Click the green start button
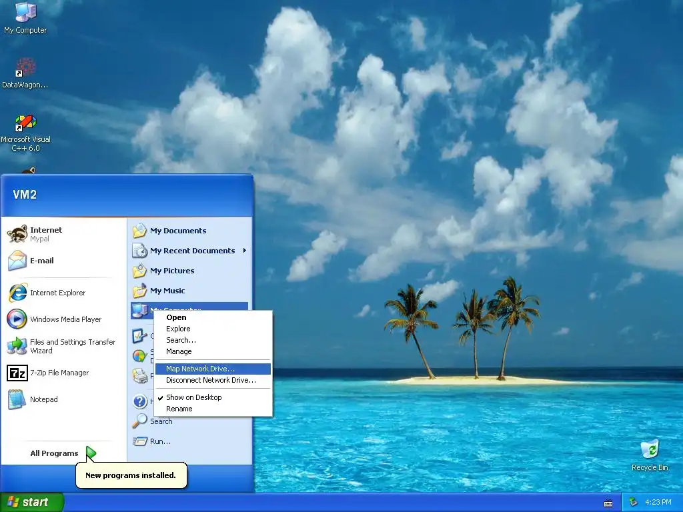Screen dimensions: 683x512 31,503
